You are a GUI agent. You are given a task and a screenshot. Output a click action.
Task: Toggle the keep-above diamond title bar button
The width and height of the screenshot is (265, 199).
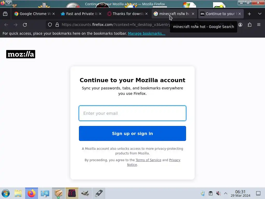(x=9, y=3)
